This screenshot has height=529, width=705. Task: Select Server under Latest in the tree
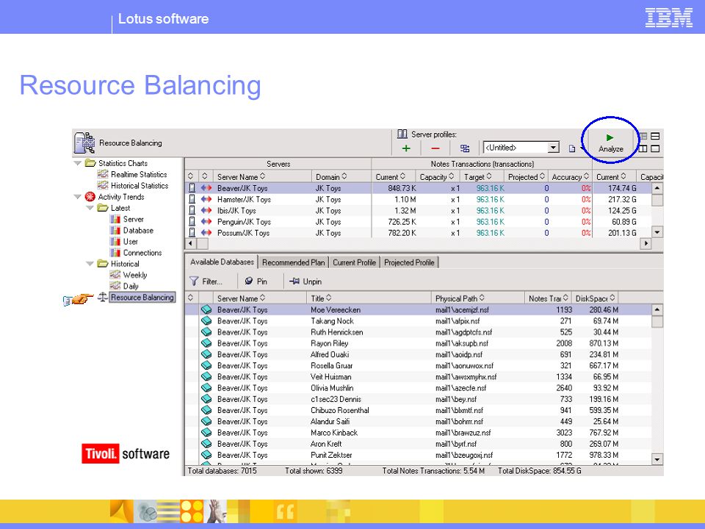133,219
